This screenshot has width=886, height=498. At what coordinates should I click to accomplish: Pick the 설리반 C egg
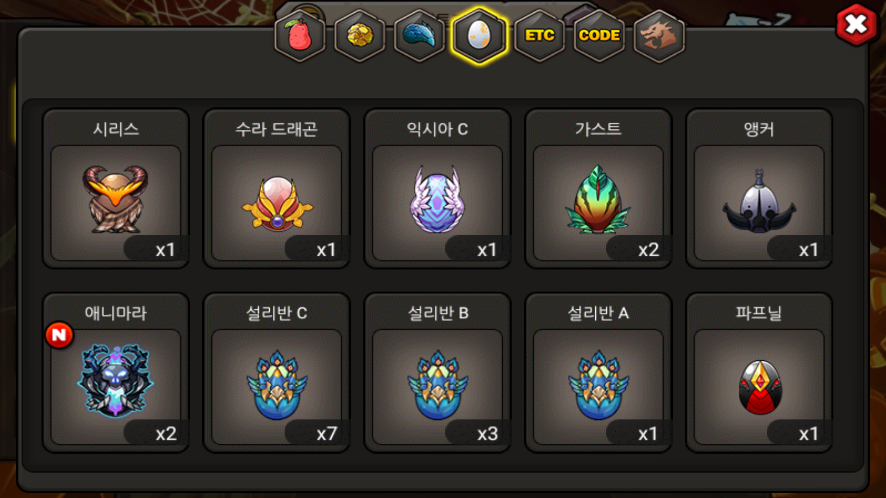coord(276,373)
